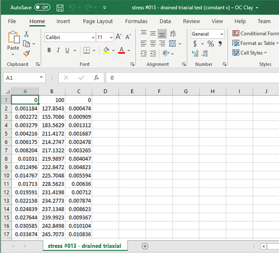Click the Orientation text angle icon
279x253 pixels.
coord(166,53)
